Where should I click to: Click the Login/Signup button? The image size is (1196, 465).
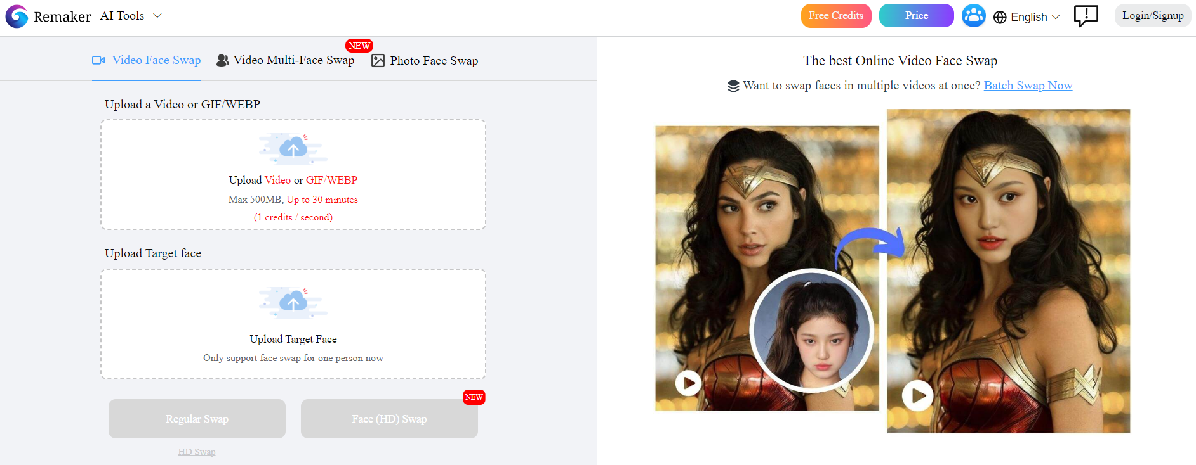1153,16
